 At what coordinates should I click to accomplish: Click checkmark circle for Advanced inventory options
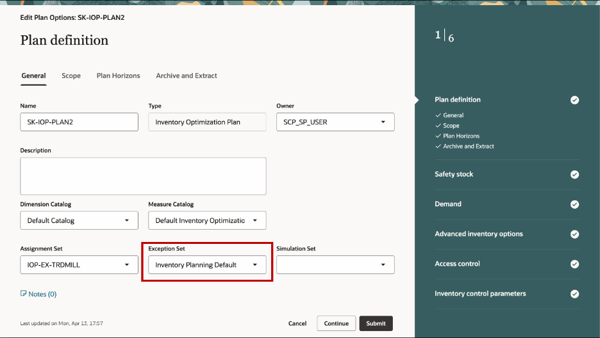[x=574, y=234]
